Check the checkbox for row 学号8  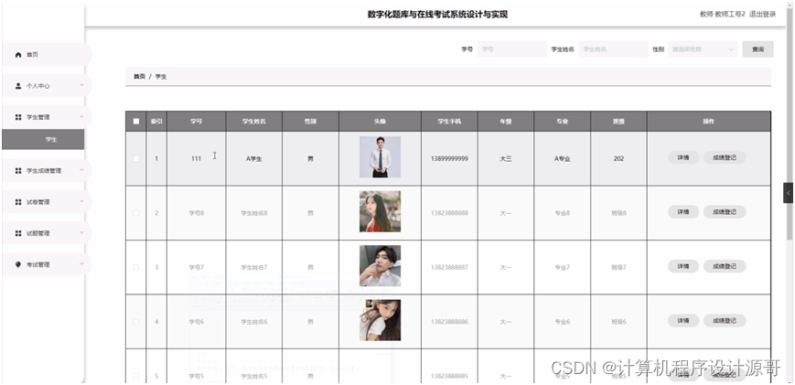click(x=136, y=213)
